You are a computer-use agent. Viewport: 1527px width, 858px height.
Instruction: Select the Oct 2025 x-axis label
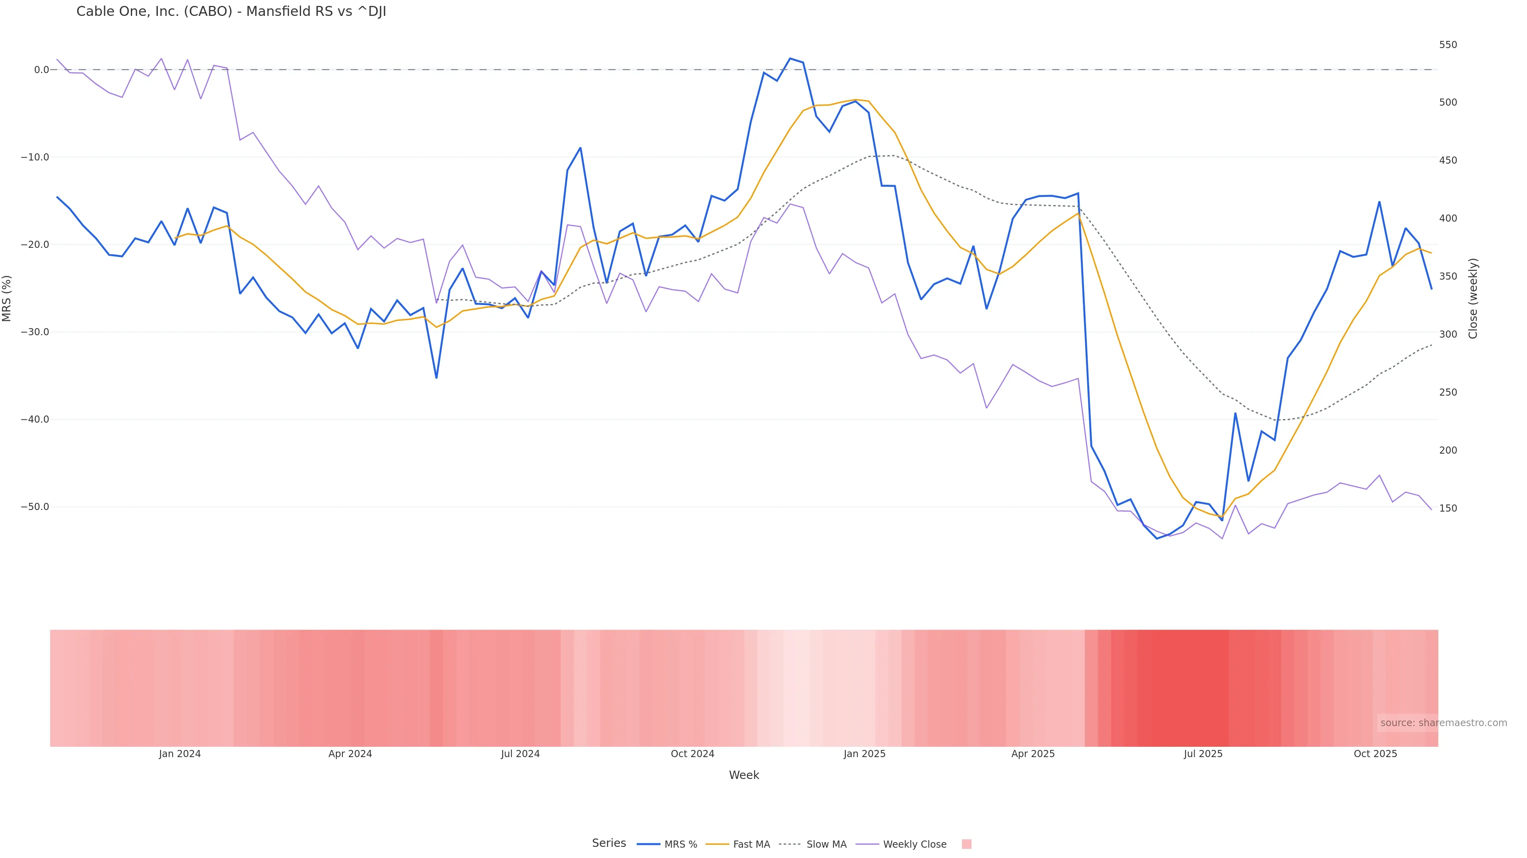coord(1375,754)
